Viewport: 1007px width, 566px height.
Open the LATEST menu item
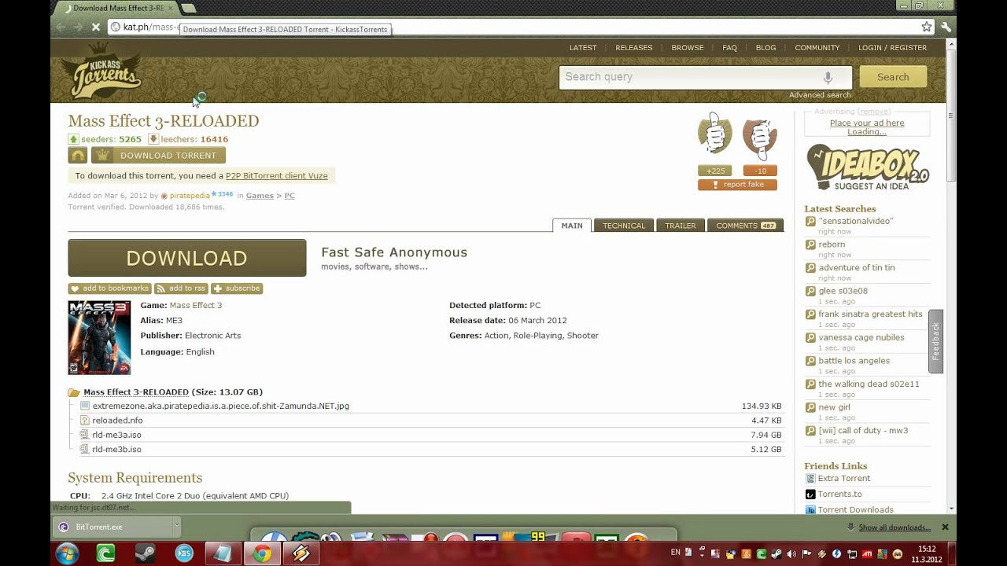coord(583,48)
